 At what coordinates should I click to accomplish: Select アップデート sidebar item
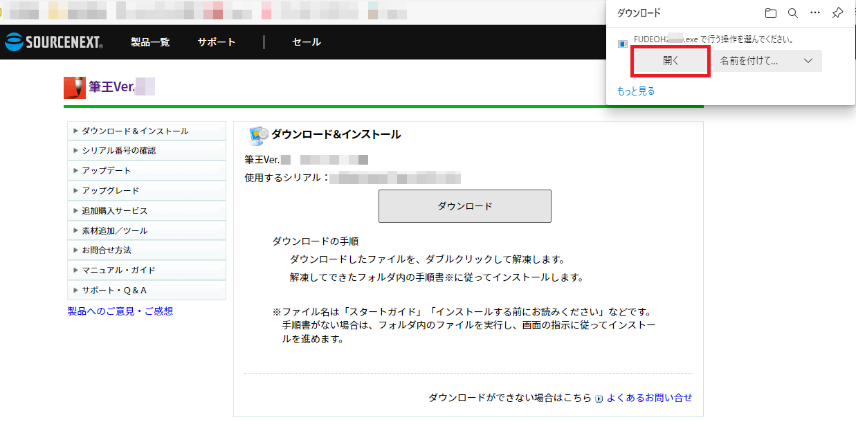tap(147, 171)
